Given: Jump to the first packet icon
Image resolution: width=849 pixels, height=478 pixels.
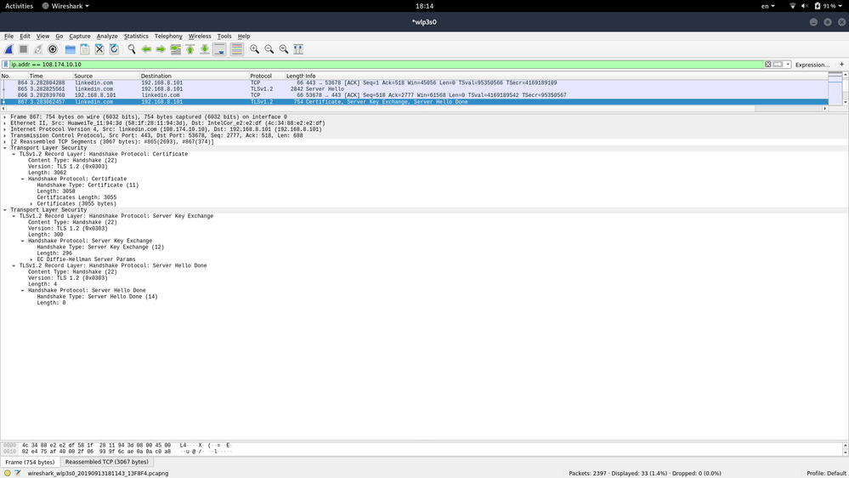Looking at the screenshot, I should point(190,49).
